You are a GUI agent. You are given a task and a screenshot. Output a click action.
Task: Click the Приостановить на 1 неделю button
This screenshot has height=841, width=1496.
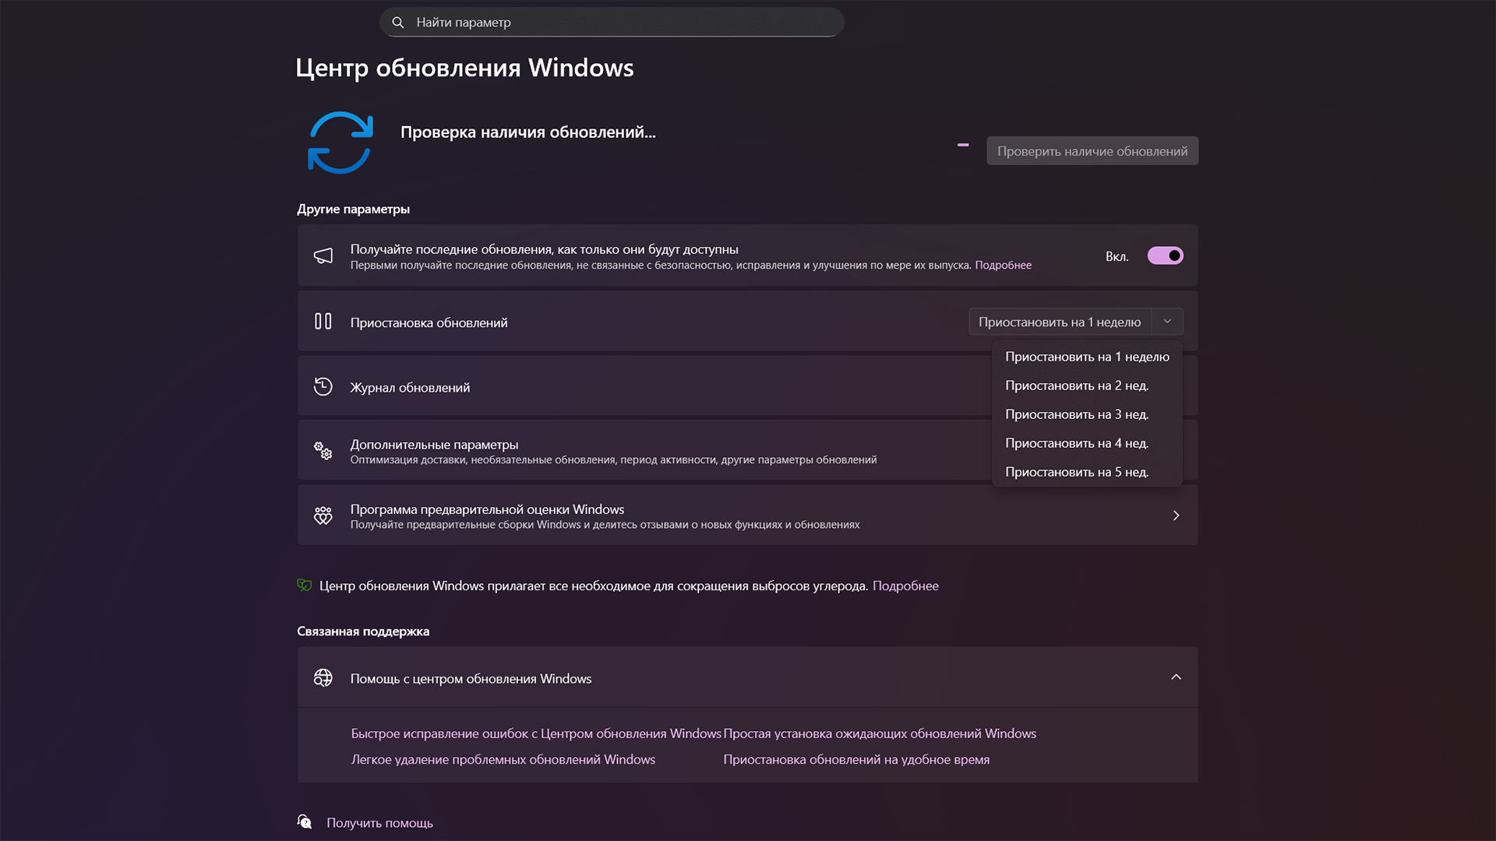pos(1060,322)
